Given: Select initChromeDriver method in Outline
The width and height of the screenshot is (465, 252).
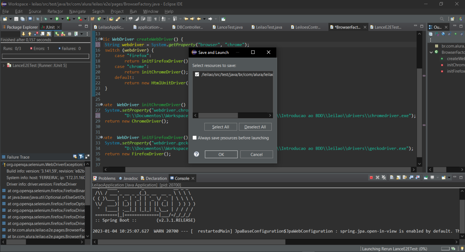Looking at the screenshot, I should tap(456, 65).
